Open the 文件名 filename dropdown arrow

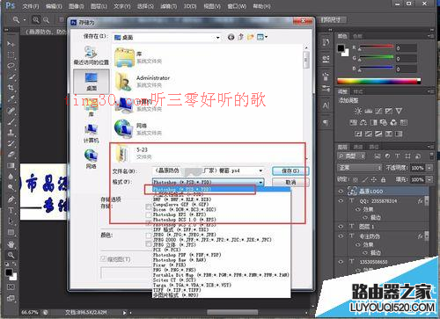260,170
